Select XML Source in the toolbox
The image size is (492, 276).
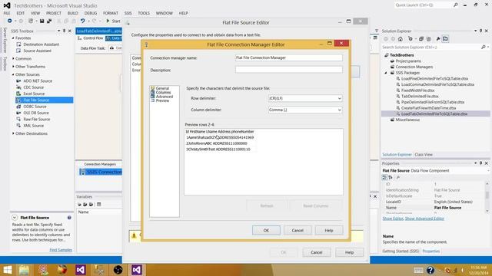(33, 126)
